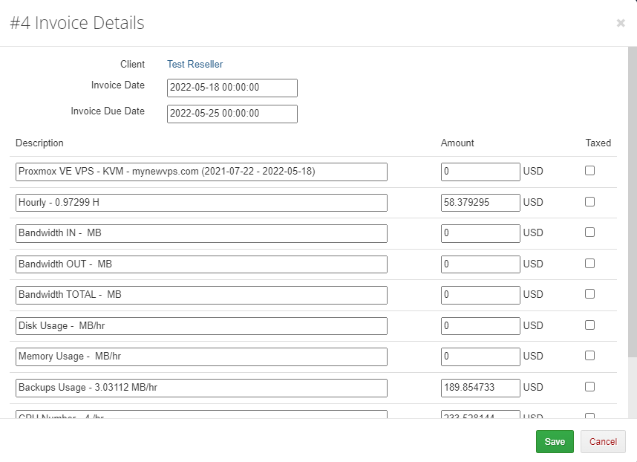637x462 pixels.
Task: Edit the Disk Usage description field
Action: pyautogui.click(x=201, y=326)
